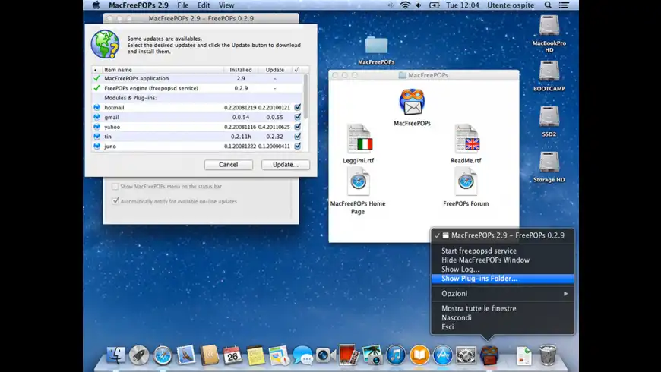This screenshot has height=372, width=661.
Task: Open the FreePOPs Forum web link icon
Action: tap(466, 181)
